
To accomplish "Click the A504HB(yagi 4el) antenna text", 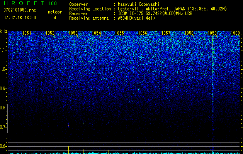I will [136, 18].
